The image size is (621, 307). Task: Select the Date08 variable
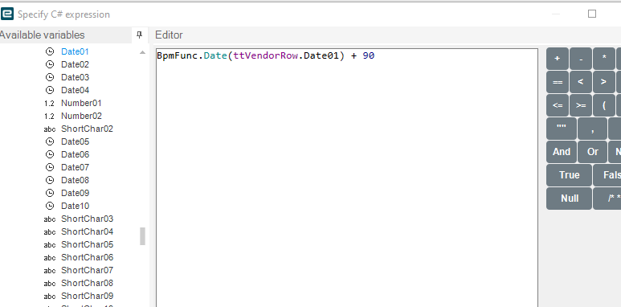75,180
